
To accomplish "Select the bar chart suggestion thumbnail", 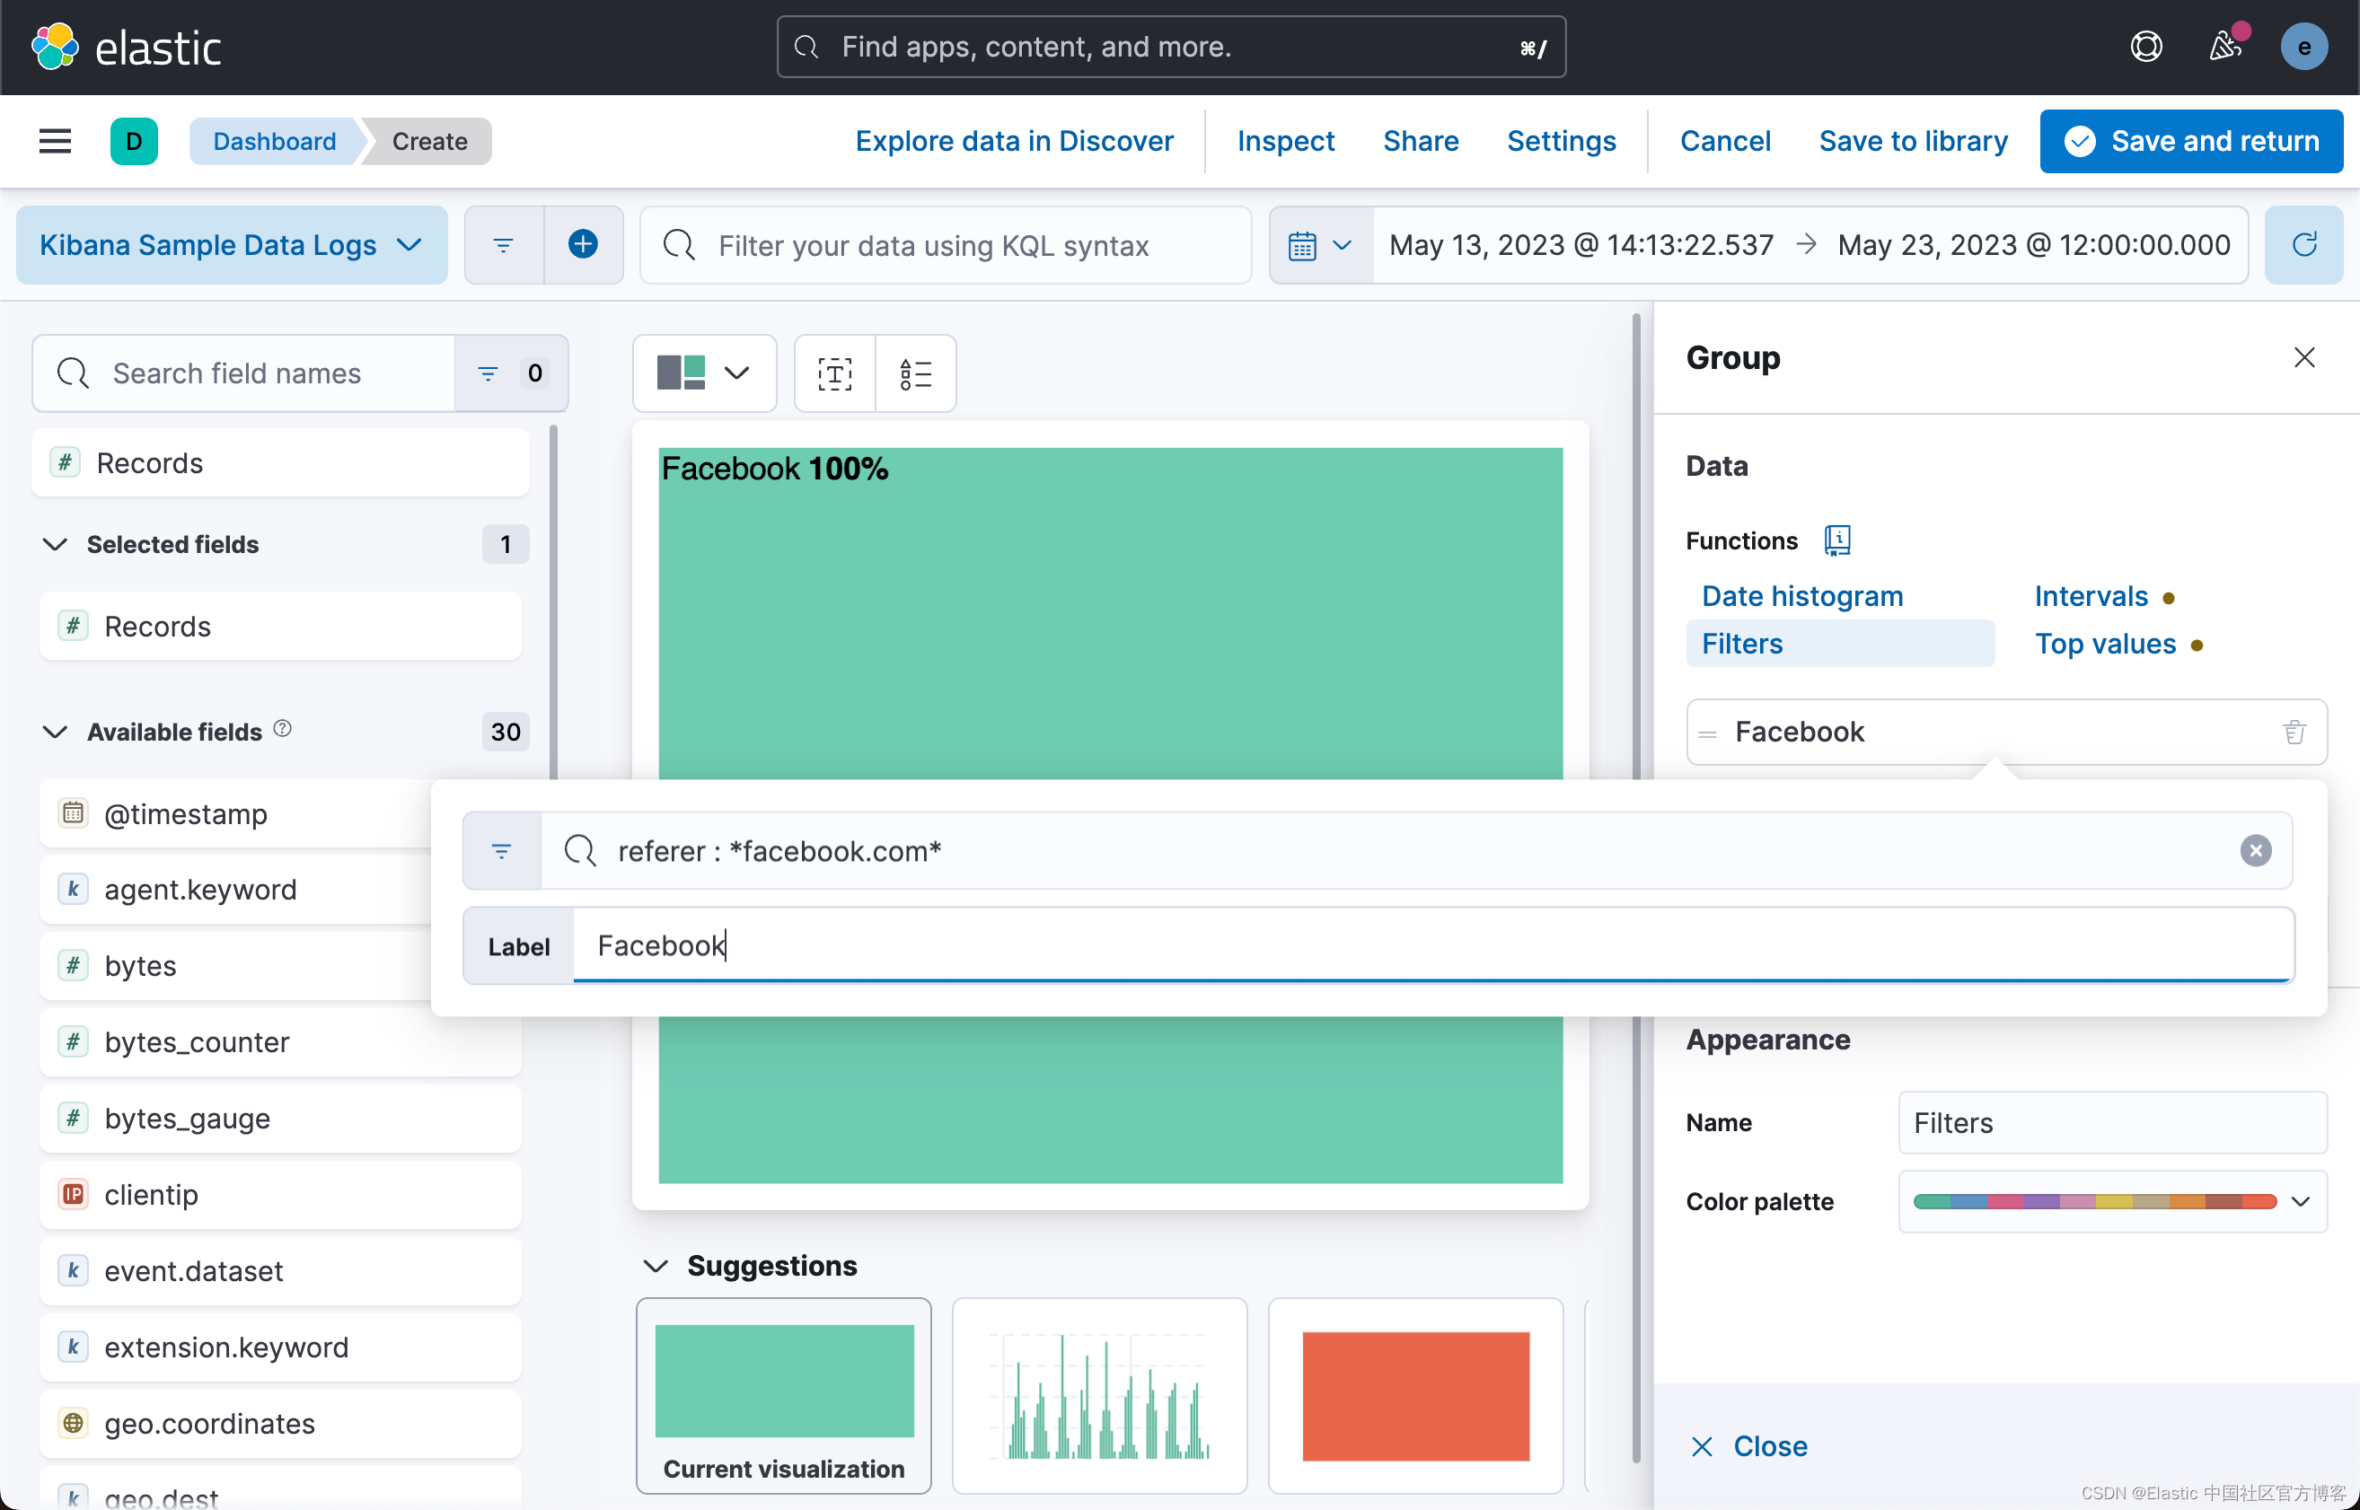I will click(1098, 1395).
